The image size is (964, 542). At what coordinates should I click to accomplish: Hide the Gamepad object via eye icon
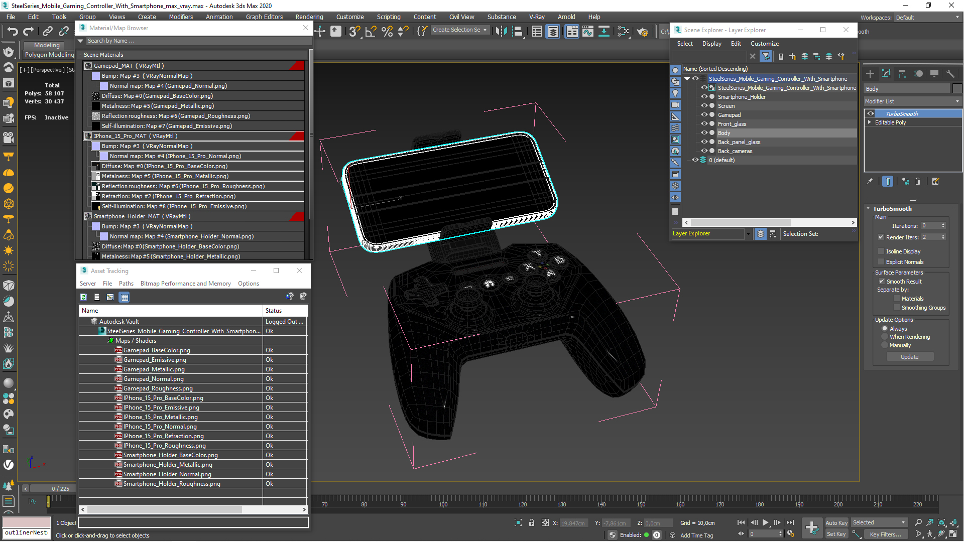[704, 115]
